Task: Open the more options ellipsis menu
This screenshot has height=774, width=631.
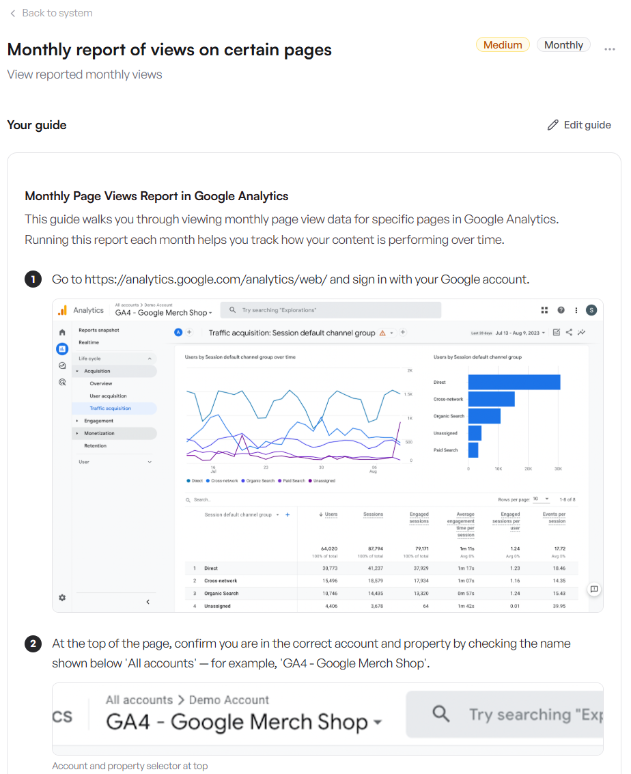Action: point(610,49)
